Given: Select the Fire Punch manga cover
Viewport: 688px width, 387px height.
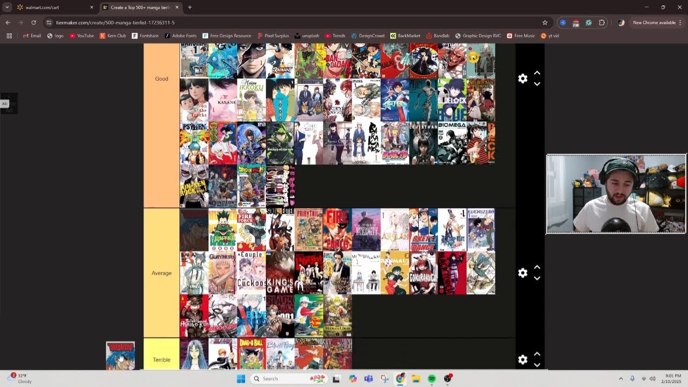Looking at the screenshot, I should pos(338,230).
